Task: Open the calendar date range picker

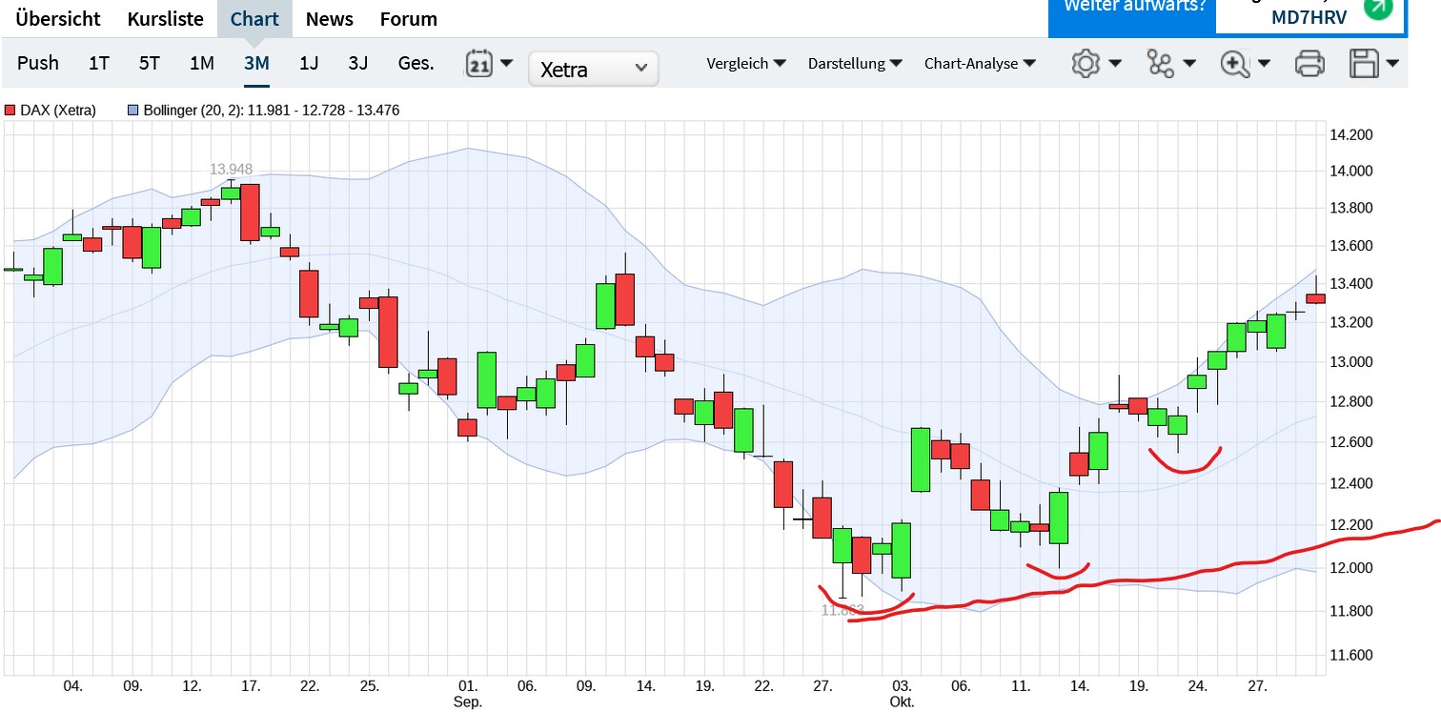Action: 478,64
